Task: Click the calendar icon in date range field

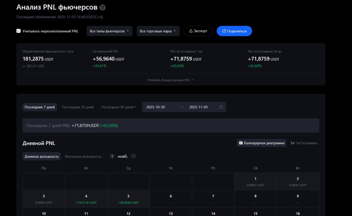Action: (221, 107)
